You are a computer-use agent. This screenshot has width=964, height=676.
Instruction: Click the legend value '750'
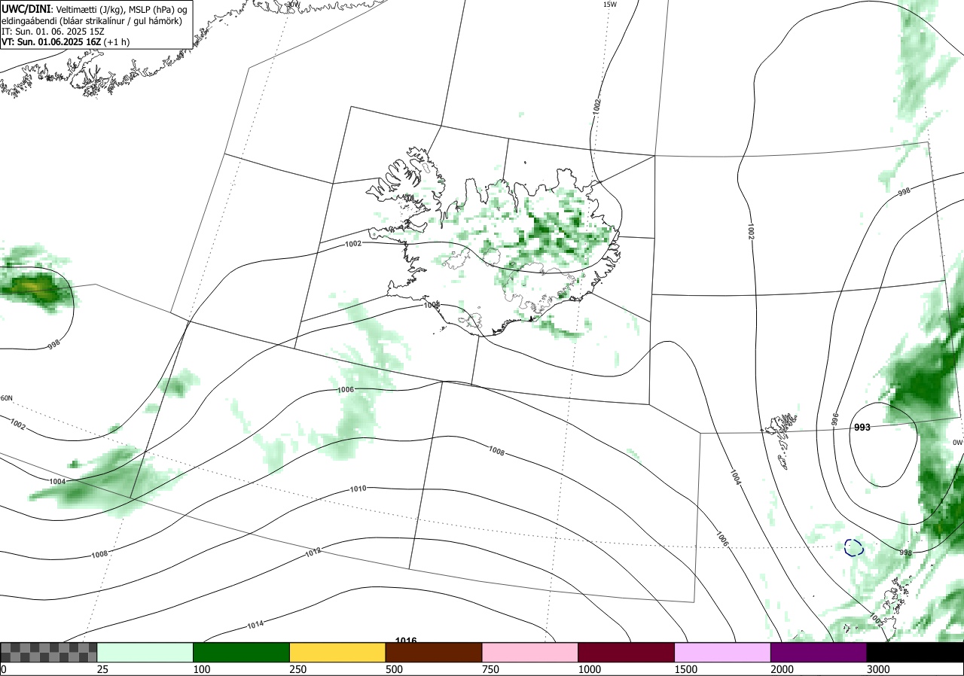tap(490, 669)
